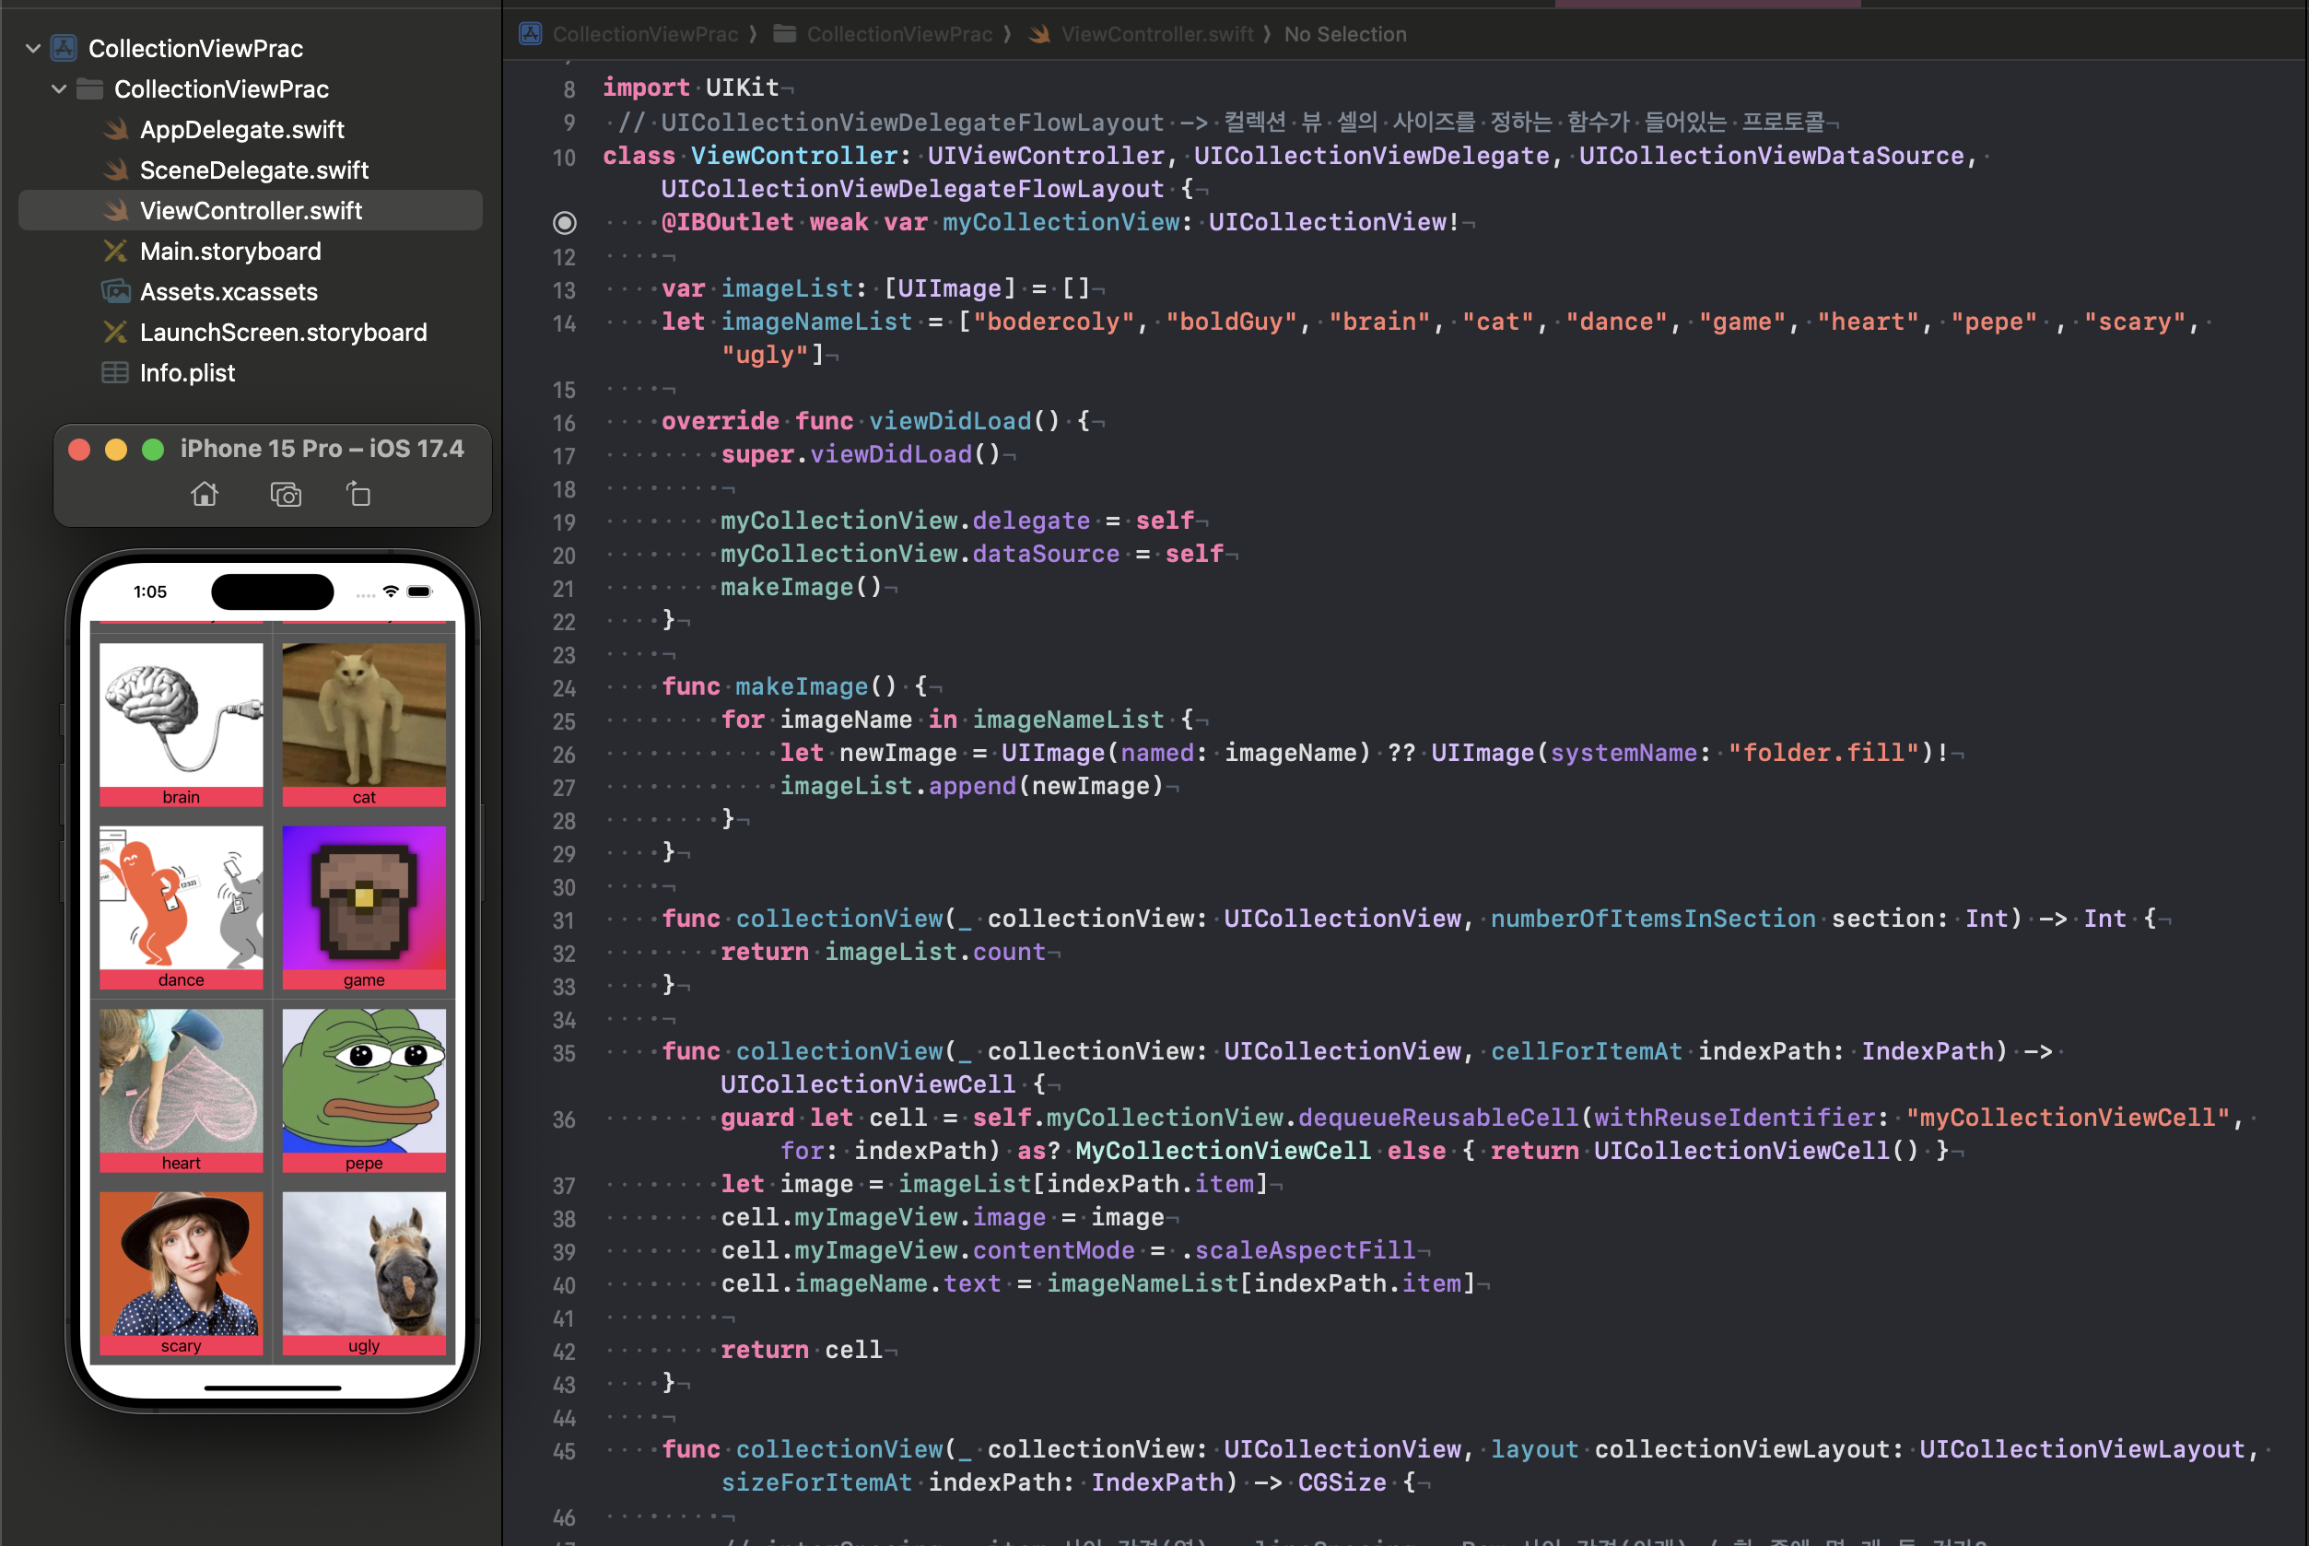Collapse the CollectionViewPrac project root
This screenshot has width=2309, height=1546.
click(32, 47)
